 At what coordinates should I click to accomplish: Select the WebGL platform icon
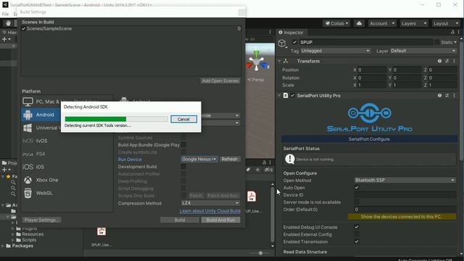(28, 193)
